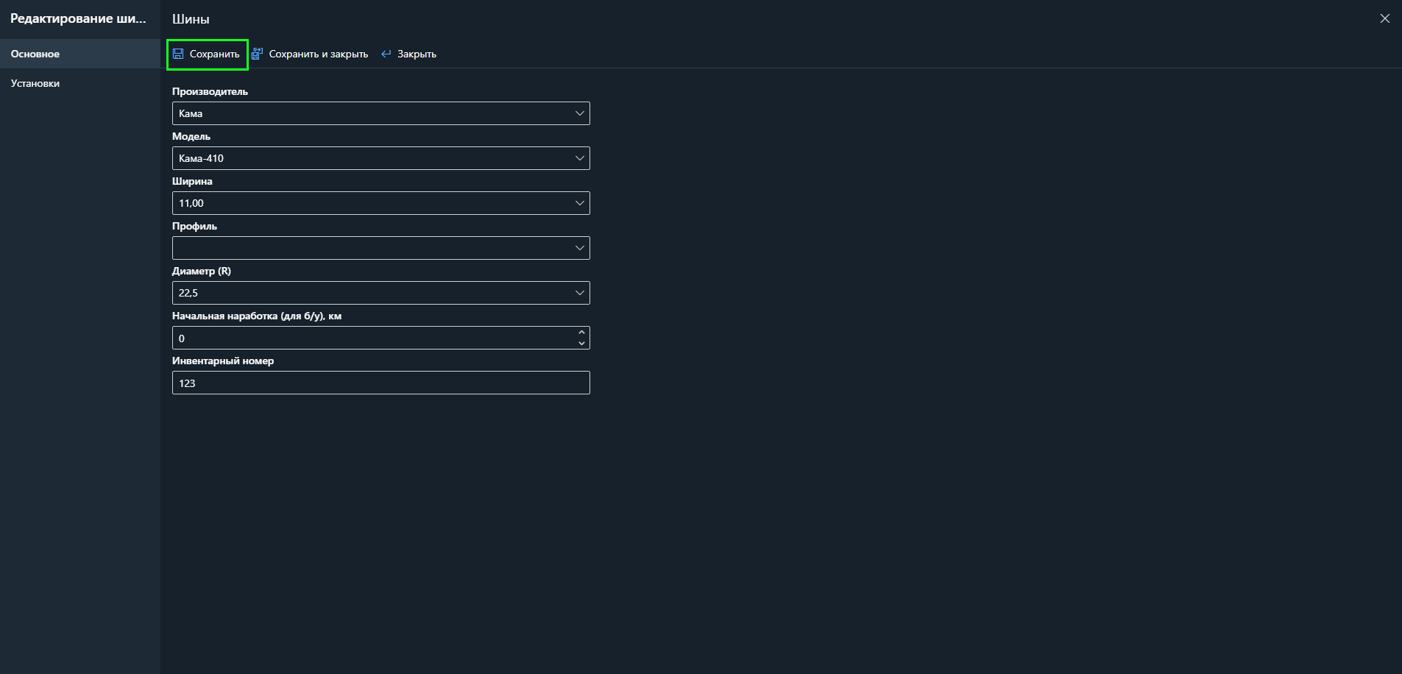Expand the Модель dropdown arrow
The width and height of the screenshot is (1402, 674).
click(x=579, y=158)
